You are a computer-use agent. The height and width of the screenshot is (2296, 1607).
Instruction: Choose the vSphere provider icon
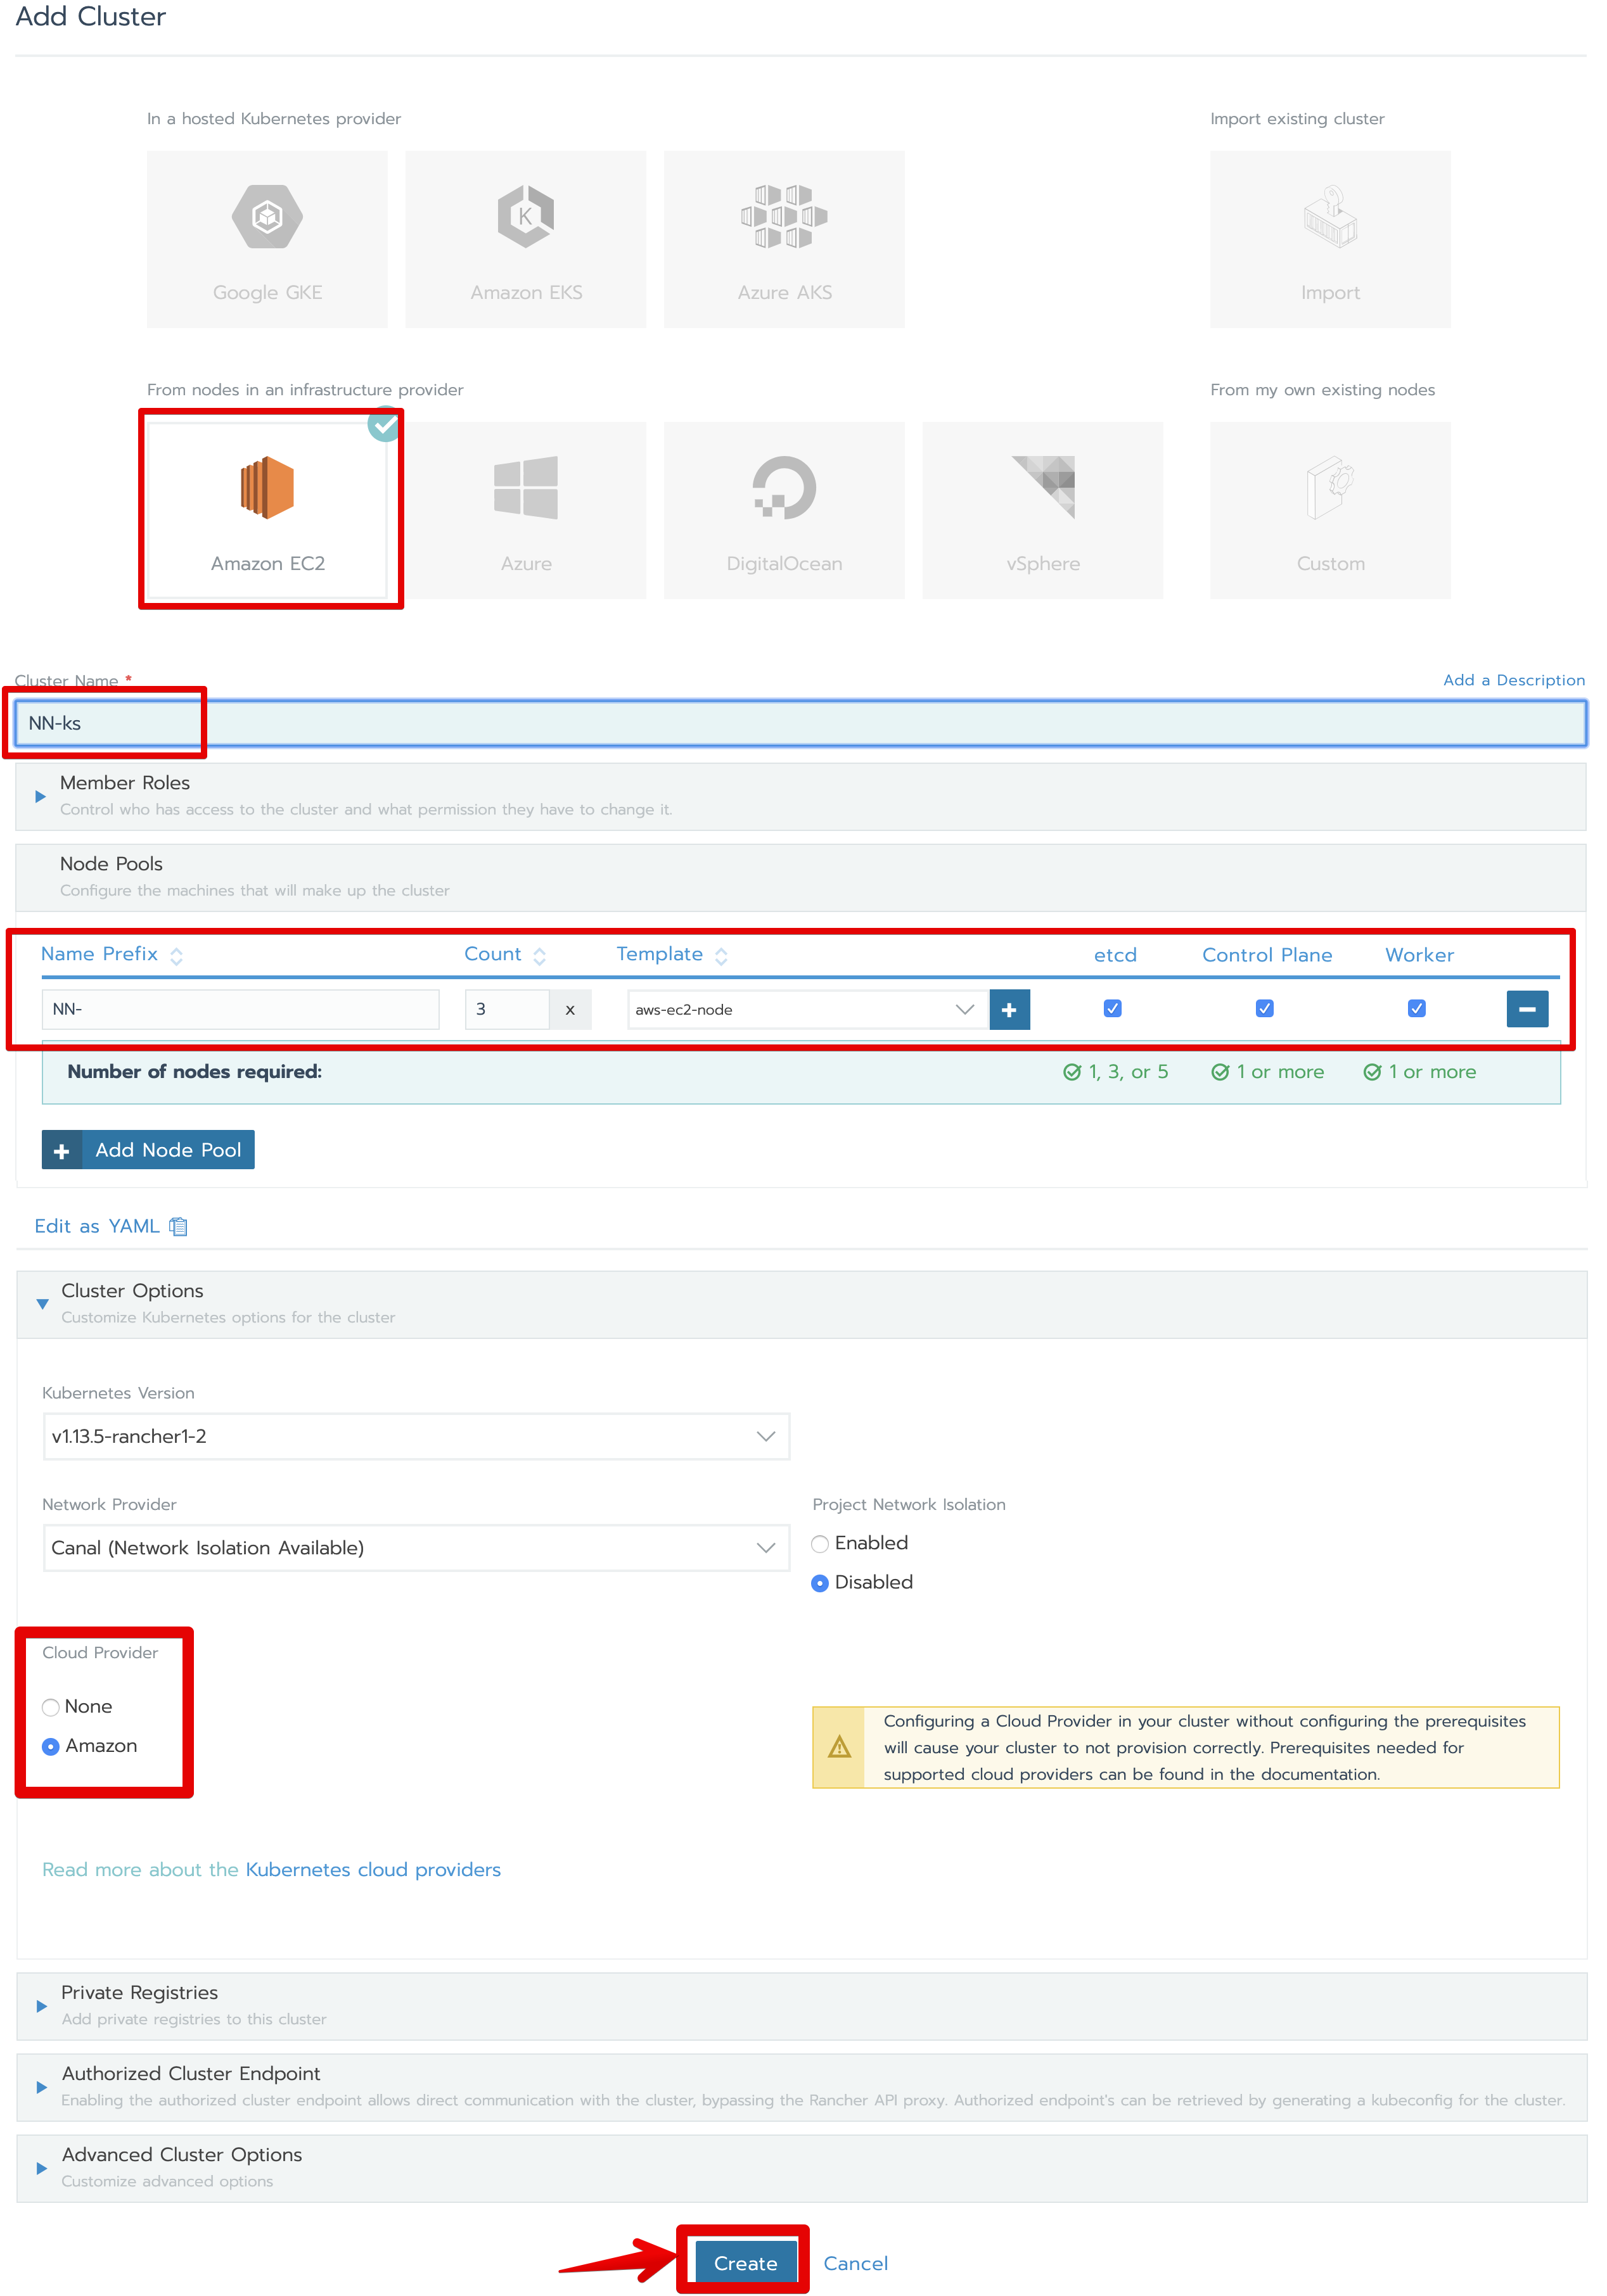pyautogui.click(x=1042, y=488)
